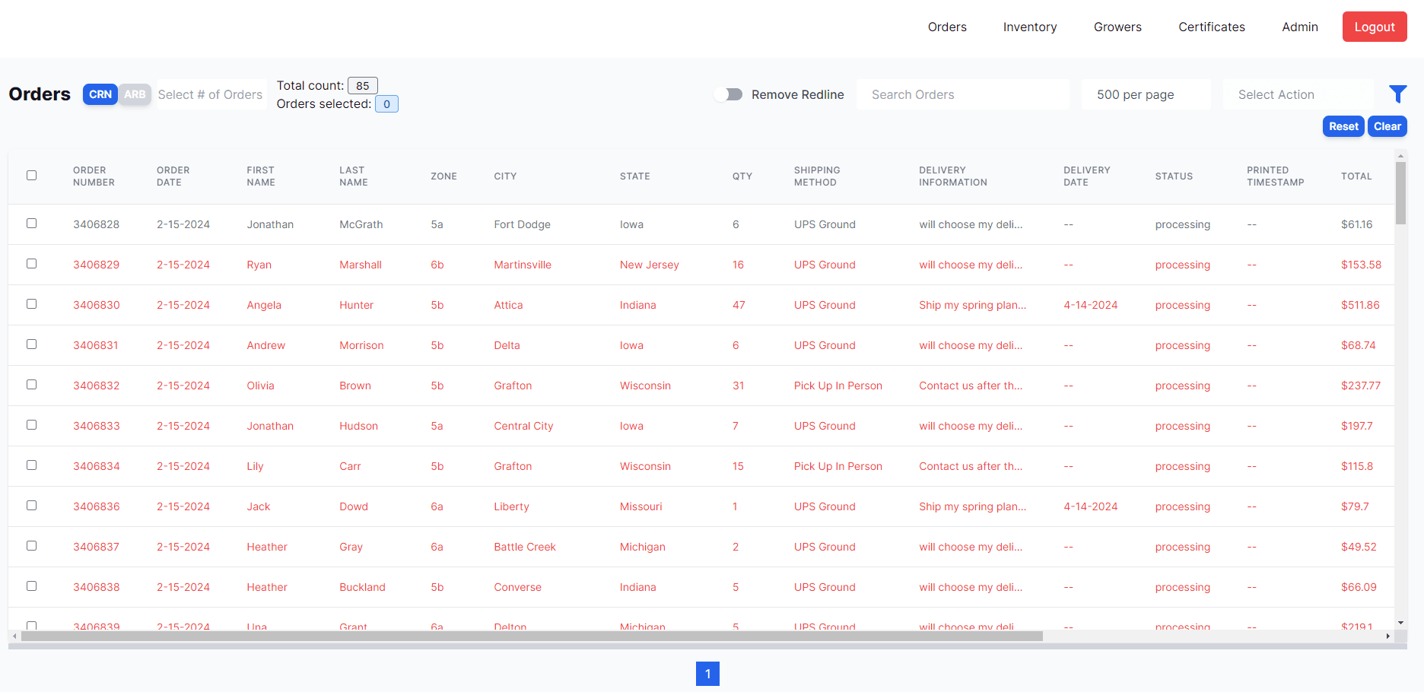Click the horizontal table scrollbar

click(x=532, y=636)
